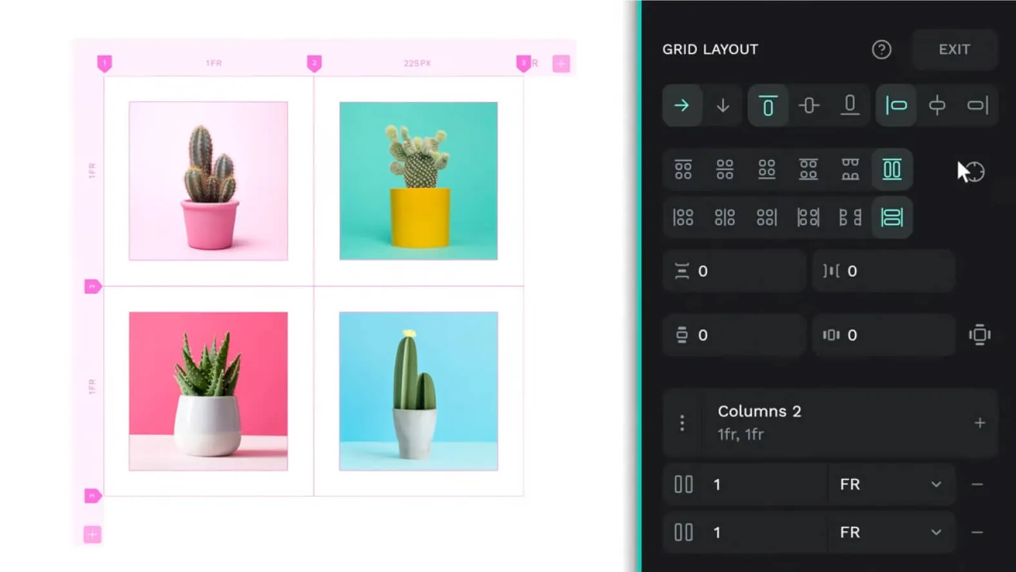Remove the first column with the minus icon
The height and width of the screenshot is (572, 1016).
click(x=977, y=484)
